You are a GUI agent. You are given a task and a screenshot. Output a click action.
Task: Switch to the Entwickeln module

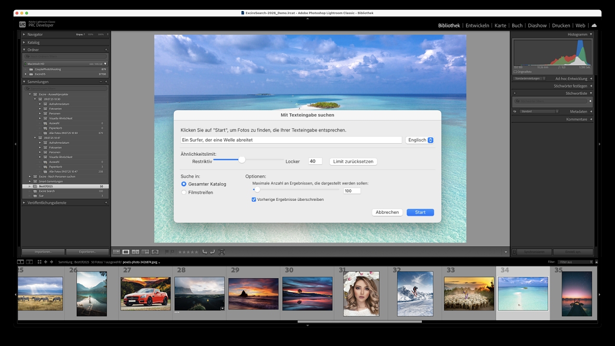tap(477, 25)
